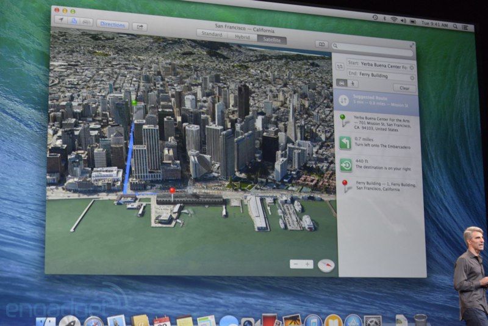Click the Maps search field

click(373, 49)
